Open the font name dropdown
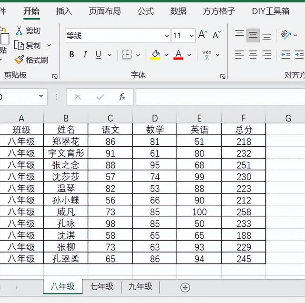The image size is (305, 303). (x=167, y=36)
